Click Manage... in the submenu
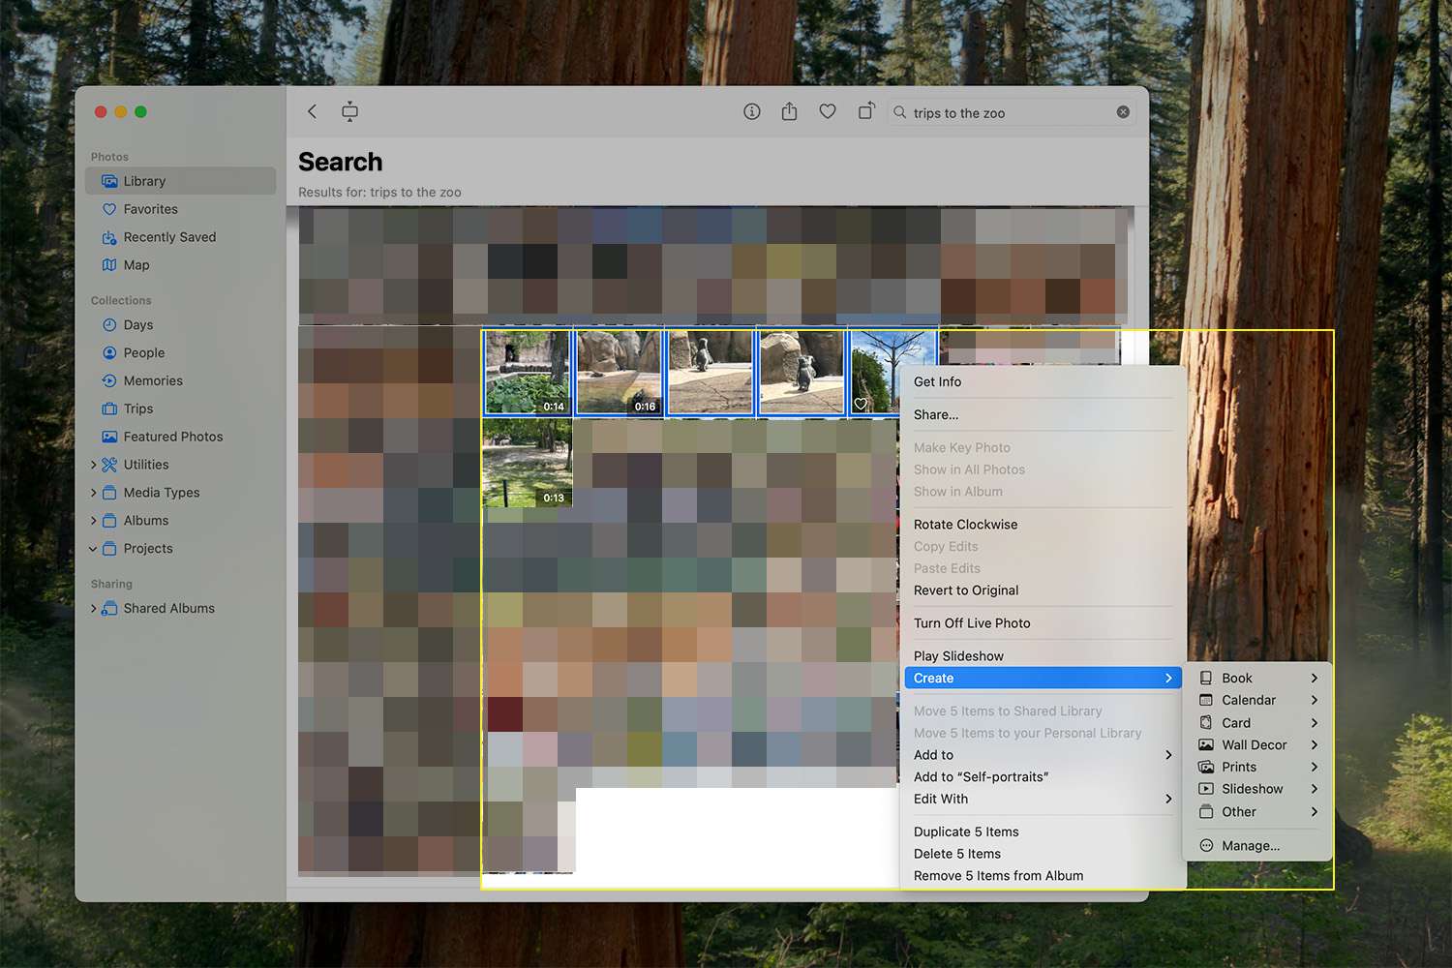Image resolution: width=1452 pixels, height=968 pixels. click(1250, 846)
